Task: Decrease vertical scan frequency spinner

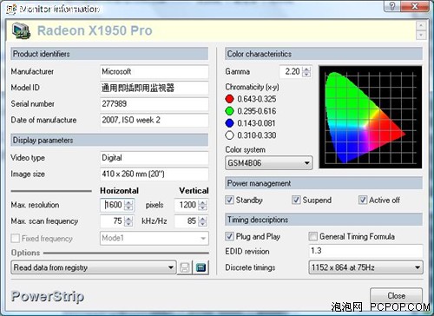Action: pyautogui.click(x=203, y=224)
